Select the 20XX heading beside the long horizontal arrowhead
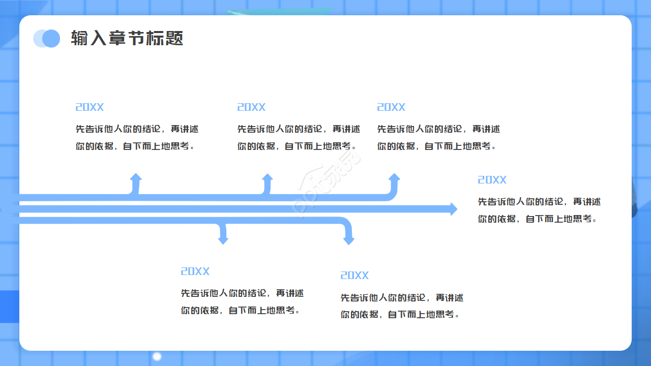The height and width of the screenshot is (366, 651). click(492, 180)
